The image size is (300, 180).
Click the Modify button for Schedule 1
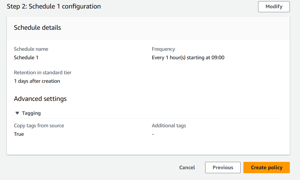[x=274, y=7]
